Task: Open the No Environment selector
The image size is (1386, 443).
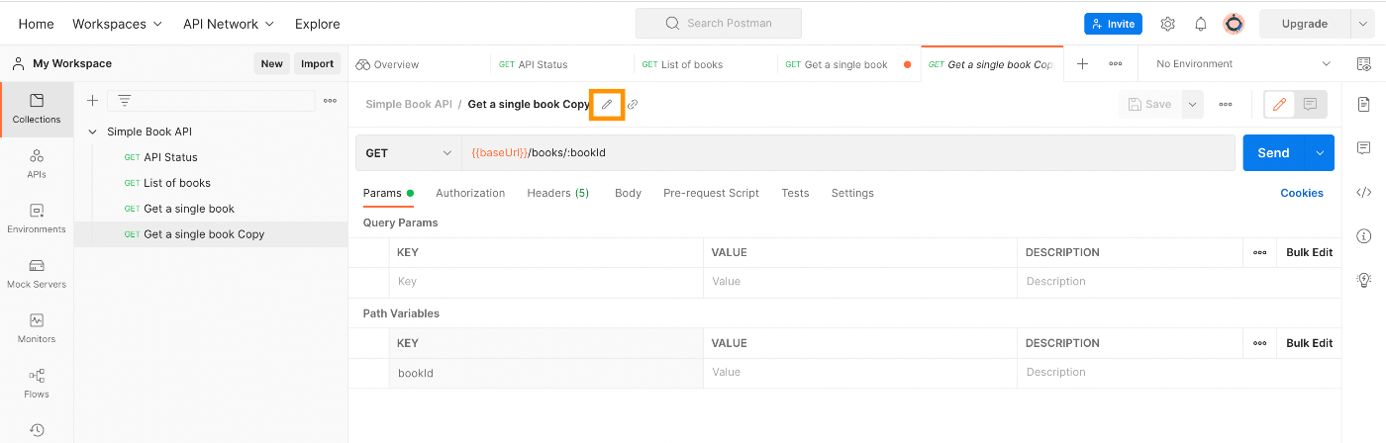Action: pos(1242,63)
